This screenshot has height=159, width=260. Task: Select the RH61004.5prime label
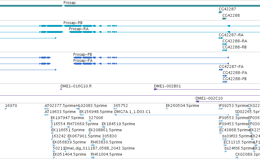[106, 154]
